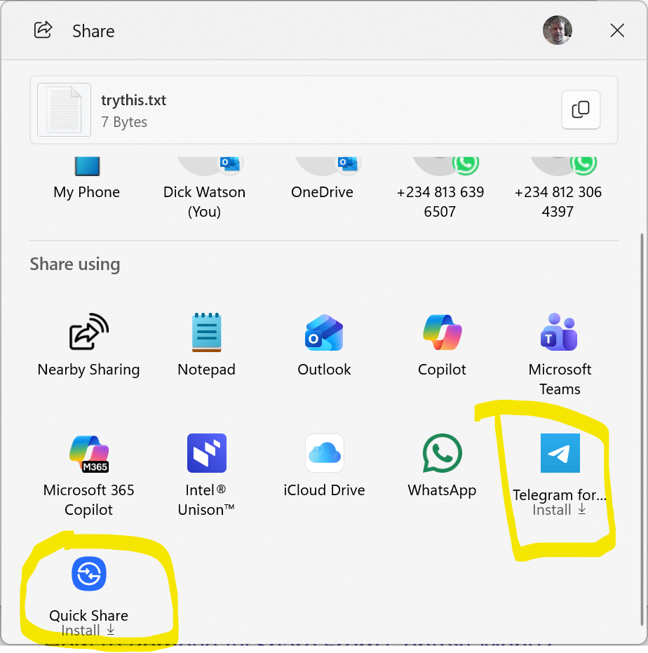Image resolution: width=648 pixels, height=653 pixels.
Task: Copy the file using the copy button
Action: coord(581,109)
